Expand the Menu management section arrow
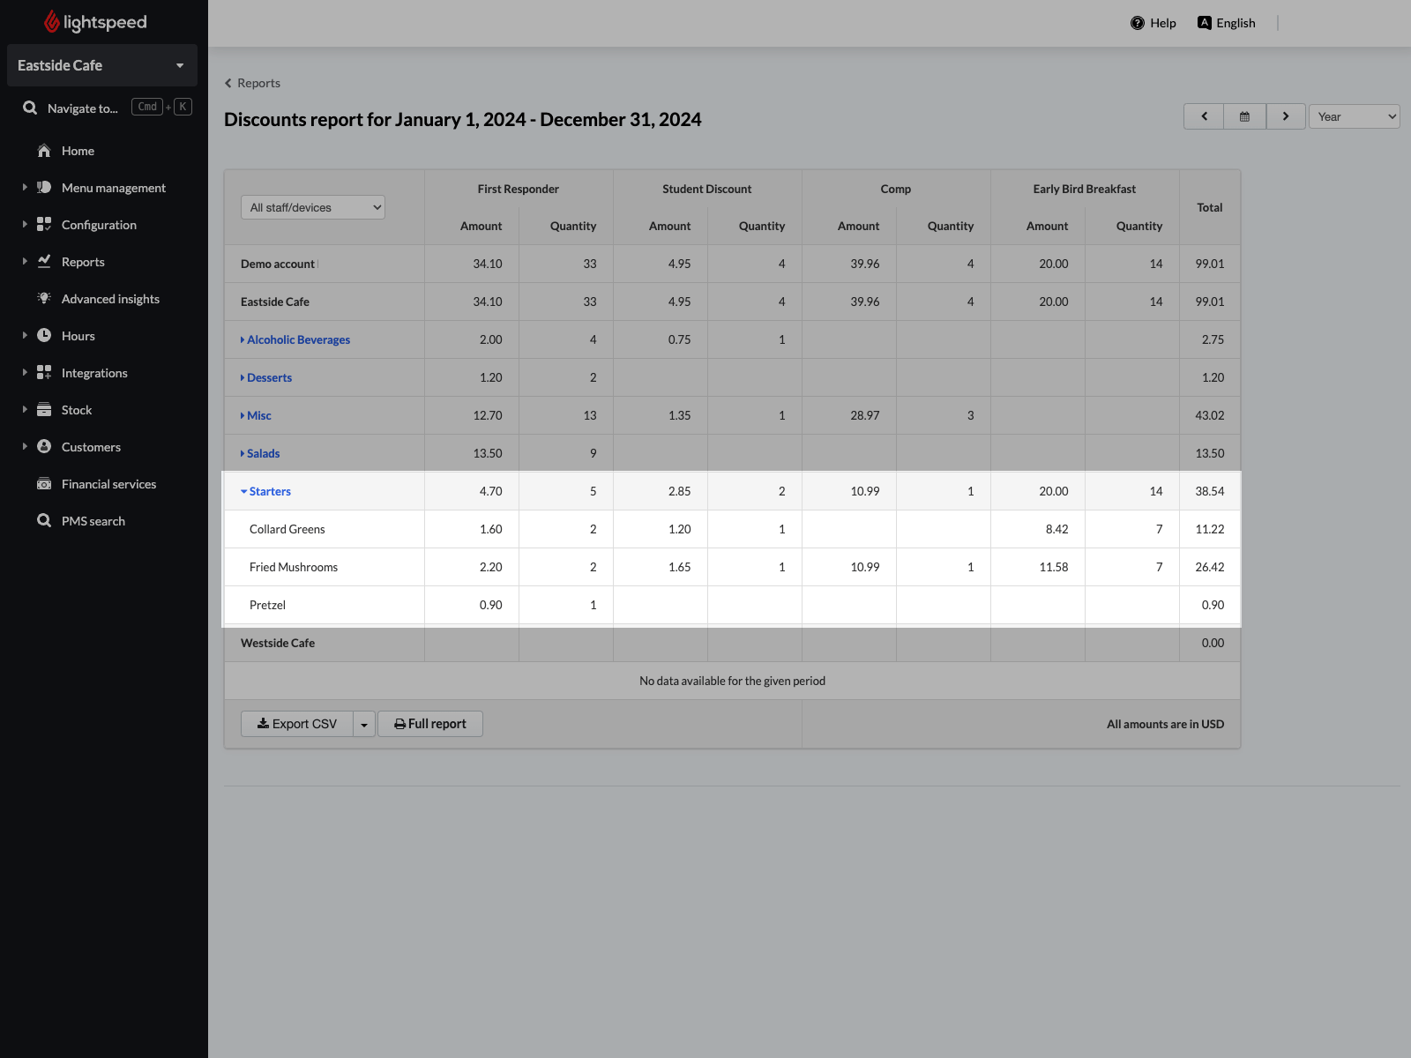This screenshot has height=1058, width=1411. coord(25,187)
